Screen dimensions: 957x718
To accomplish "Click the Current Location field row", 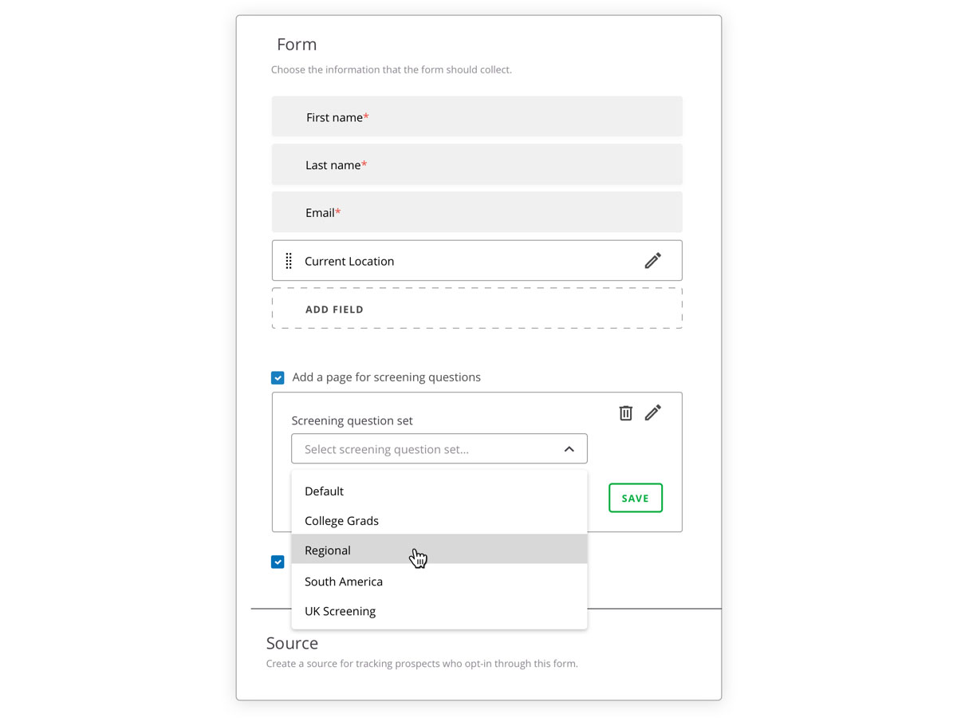I will (477, 261).
